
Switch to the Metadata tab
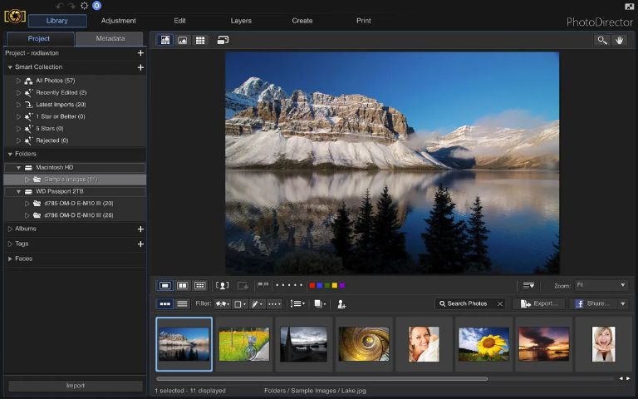(x=110, y=38)
